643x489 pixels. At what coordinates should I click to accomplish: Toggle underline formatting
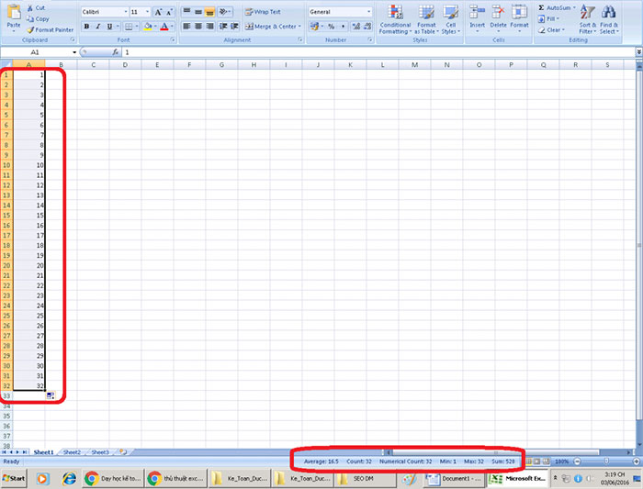[109, 27]
